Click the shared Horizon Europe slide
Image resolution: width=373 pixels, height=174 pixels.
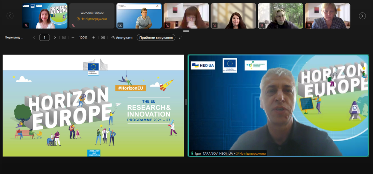pyautogui.click(x=93, y=106)
